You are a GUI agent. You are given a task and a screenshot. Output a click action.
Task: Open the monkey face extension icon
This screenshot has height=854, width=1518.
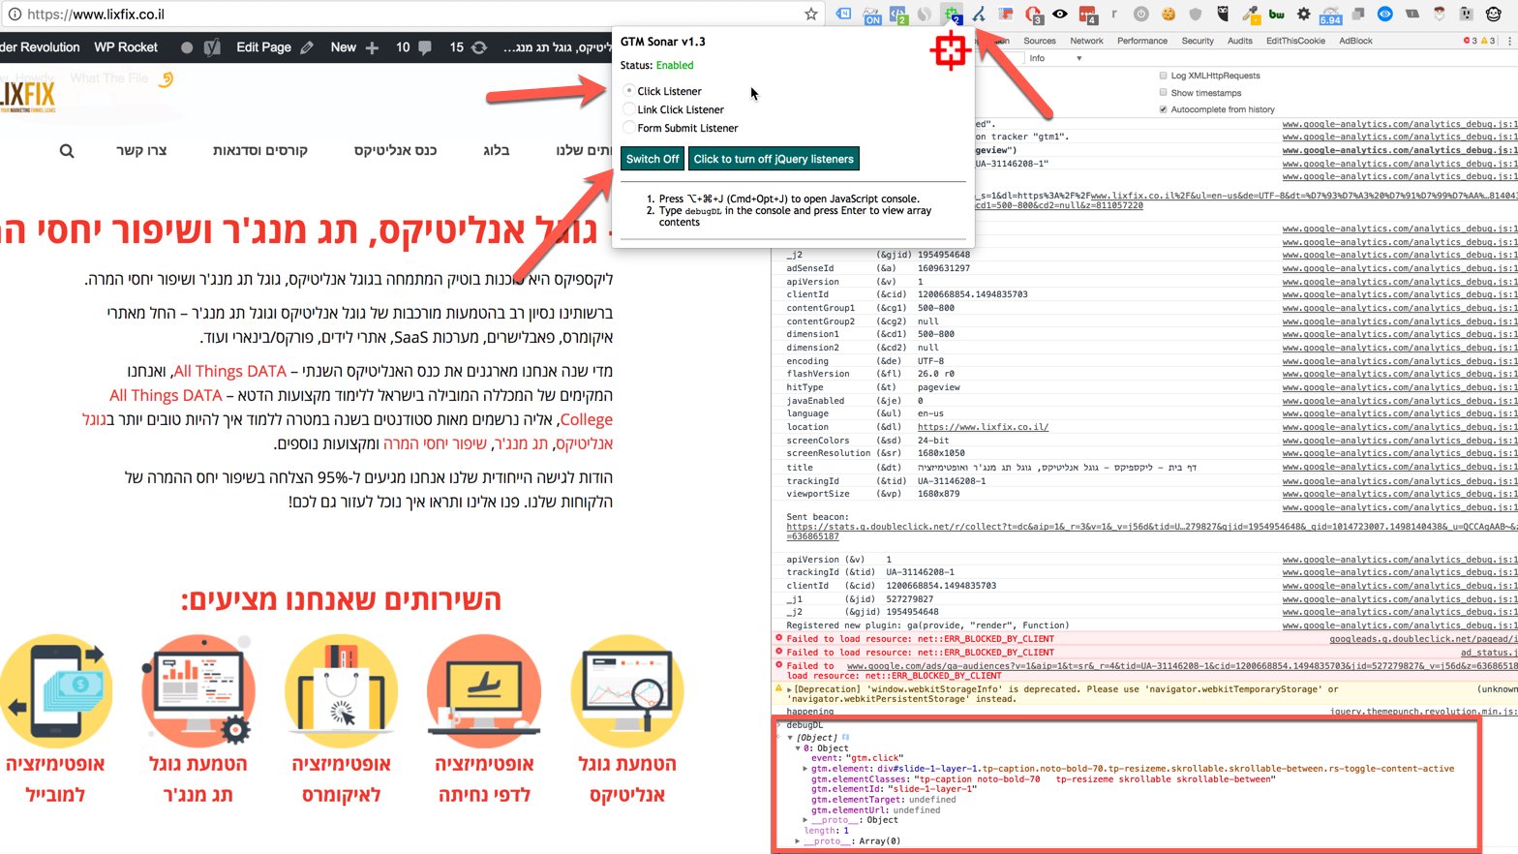point(1492,14)
